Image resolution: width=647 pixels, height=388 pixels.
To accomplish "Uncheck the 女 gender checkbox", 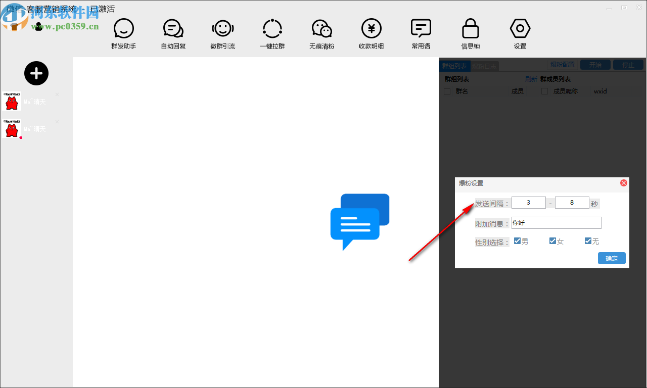I will click(552, 241).
